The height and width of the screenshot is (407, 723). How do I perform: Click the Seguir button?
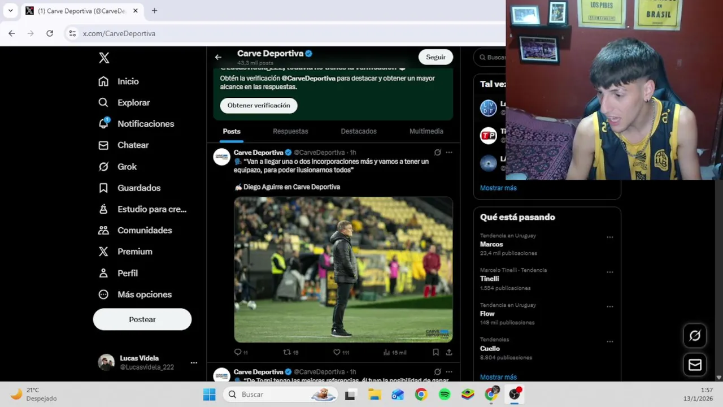(x=435, y=57)
